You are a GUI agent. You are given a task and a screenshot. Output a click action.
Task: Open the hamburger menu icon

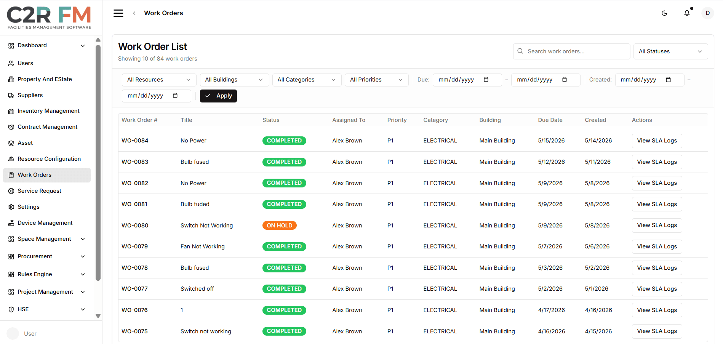click(x=118, y=13)
